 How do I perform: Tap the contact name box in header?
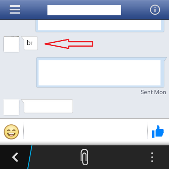tap(84, 10)
